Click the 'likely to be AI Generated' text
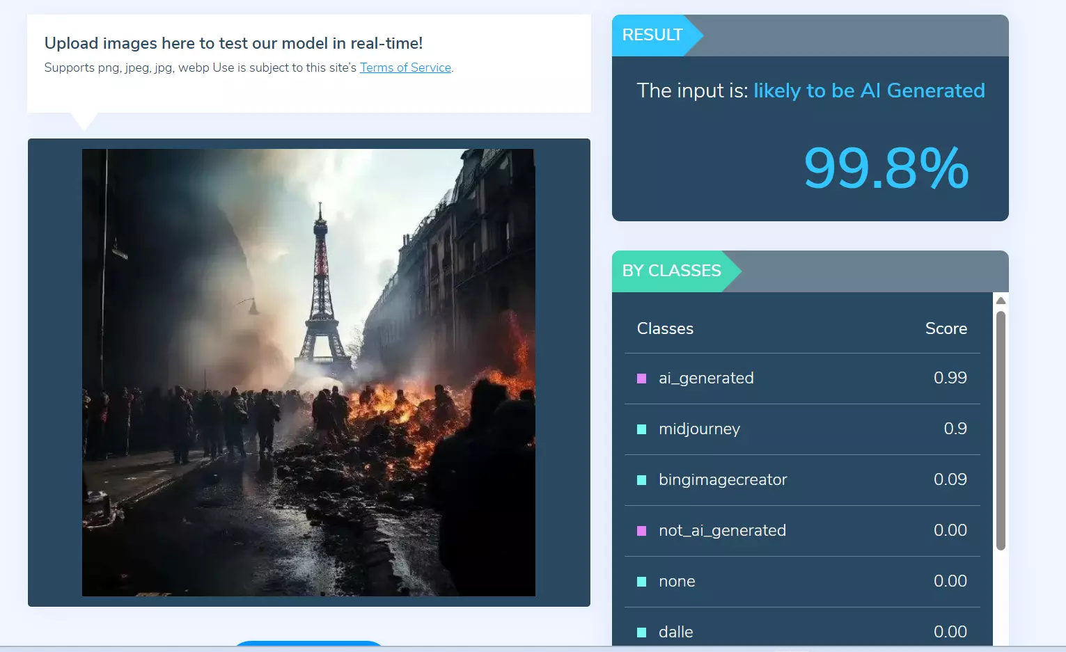Image resolution: width=1066 pixels, height=652 pixels. [x=869, y=90]
